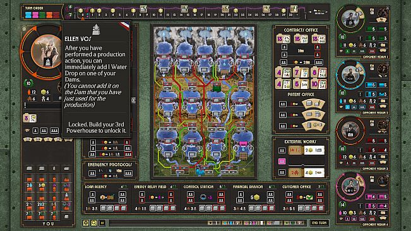411x231 pixels.
Task: Click the END TURN button
Action: pyautogui.click(x=319, y=223)
